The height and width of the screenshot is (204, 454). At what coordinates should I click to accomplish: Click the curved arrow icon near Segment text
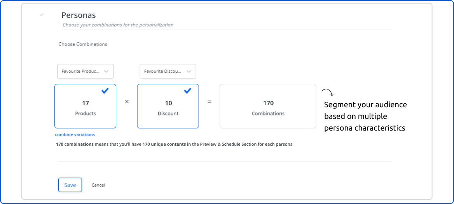pyautogui.click(x=328, y=92)
